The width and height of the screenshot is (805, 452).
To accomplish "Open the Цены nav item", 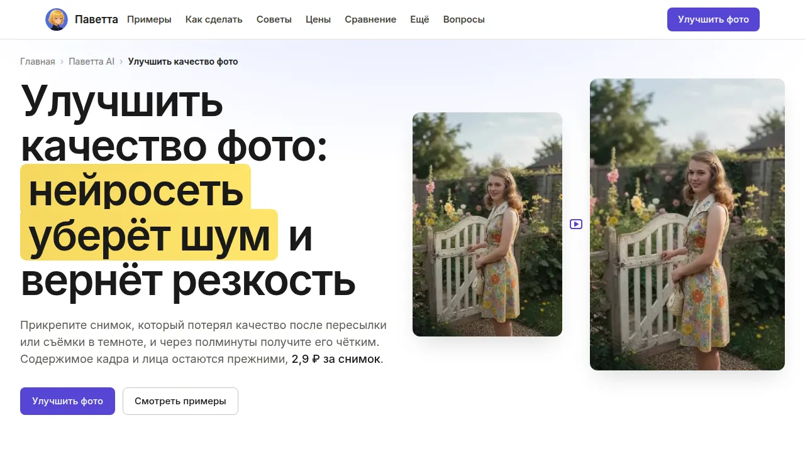I will (x=318, y=19).
